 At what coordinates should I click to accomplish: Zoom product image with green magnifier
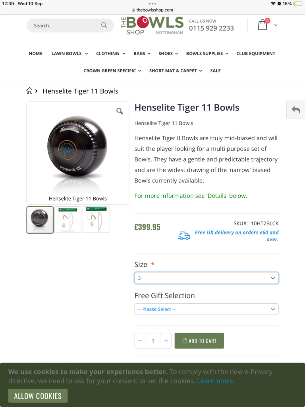coord(120,111)
